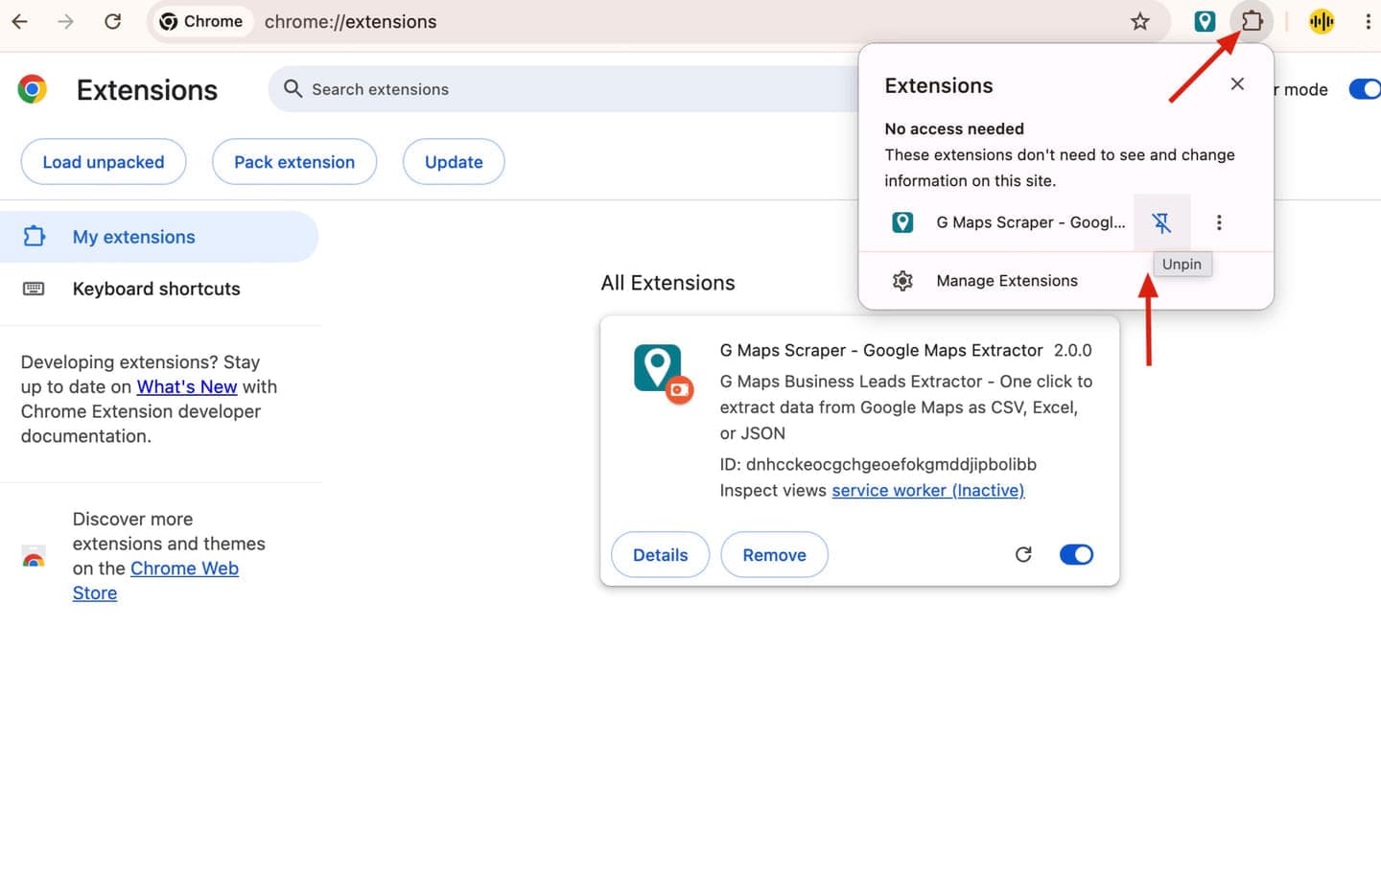The image size is (1381, 882).
Task: Click Pack extension button
Action: (294, 162)
